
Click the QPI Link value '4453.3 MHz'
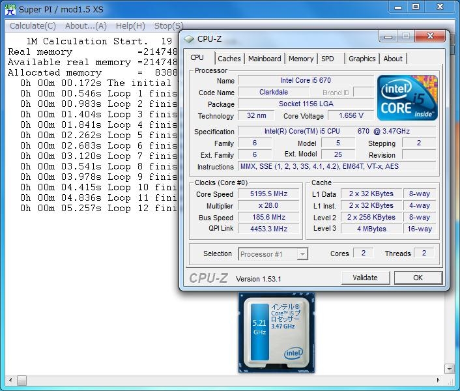[x=268, y=229]
